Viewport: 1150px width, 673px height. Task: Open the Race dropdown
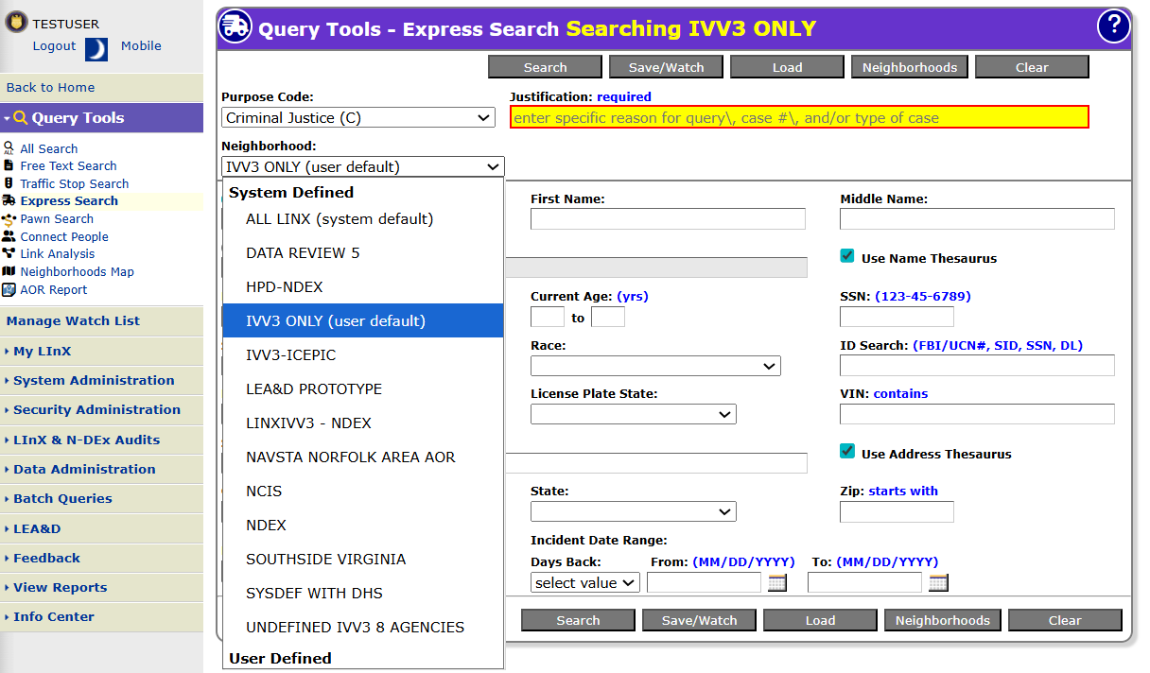(654, 366)
